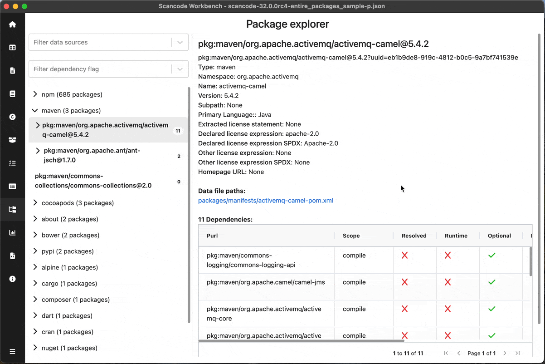Image resolution: width=545 pixels, height=364 pixels.
Task: Select the Package explorer tree icon in sidebar
Action: point(12,209)
